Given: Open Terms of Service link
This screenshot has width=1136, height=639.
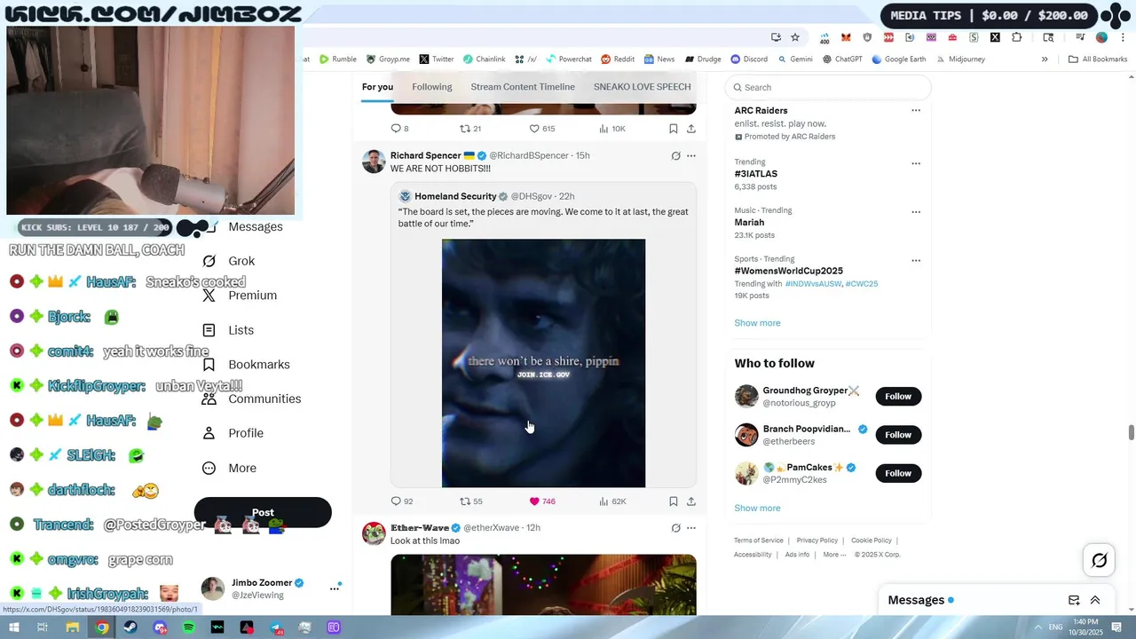Looking at the screenshot, I should [x=759, y=540].
